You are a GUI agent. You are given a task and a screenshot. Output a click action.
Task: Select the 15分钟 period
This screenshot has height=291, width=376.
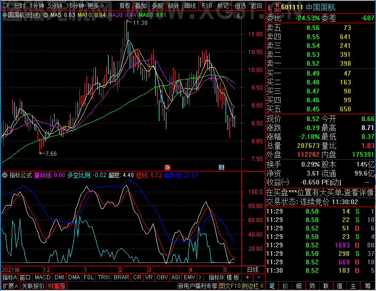tap(75, 6)
